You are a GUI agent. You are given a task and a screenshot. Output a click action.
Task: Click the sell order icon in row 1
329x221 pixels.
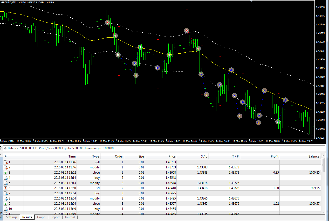pyautogui.click(x=6, y=162)
